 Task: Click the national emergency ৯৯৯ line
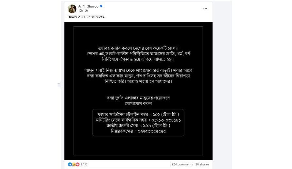click(x=138, y=126)
